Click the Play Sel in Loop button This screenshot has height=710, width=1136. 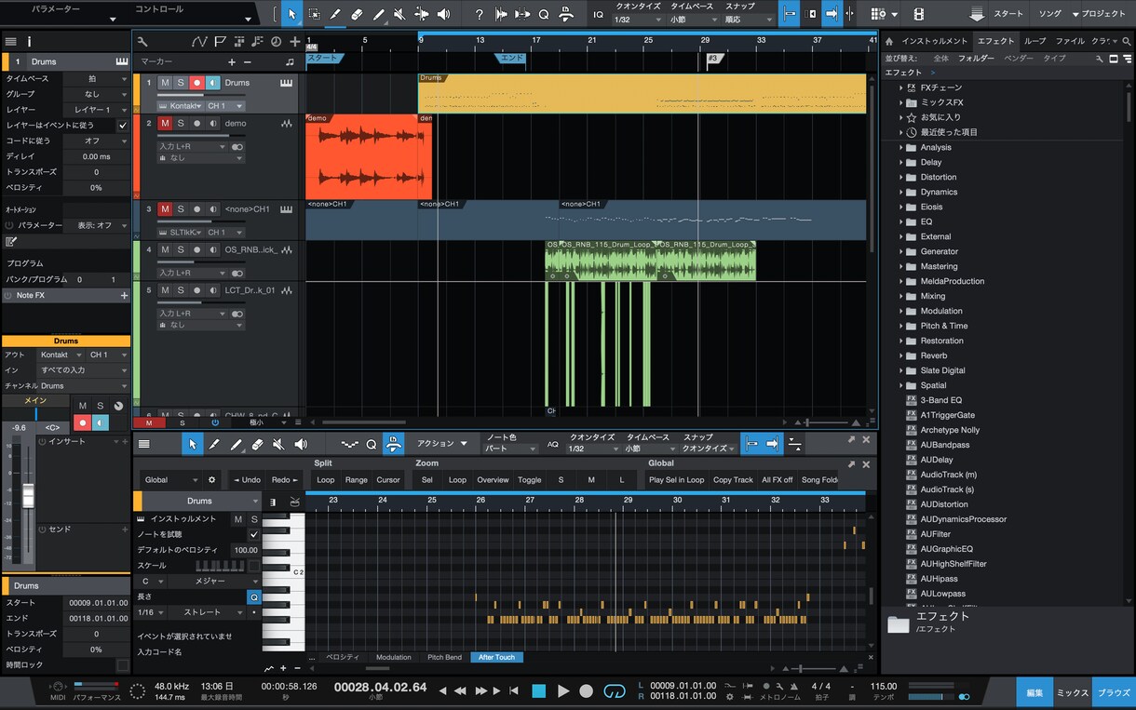[677, 480]
